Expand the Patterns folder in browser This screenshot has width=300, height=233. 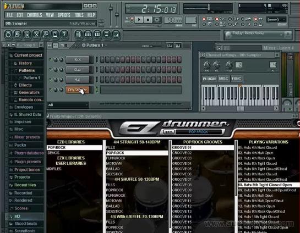pyautogui.click(x=27, y=70)
